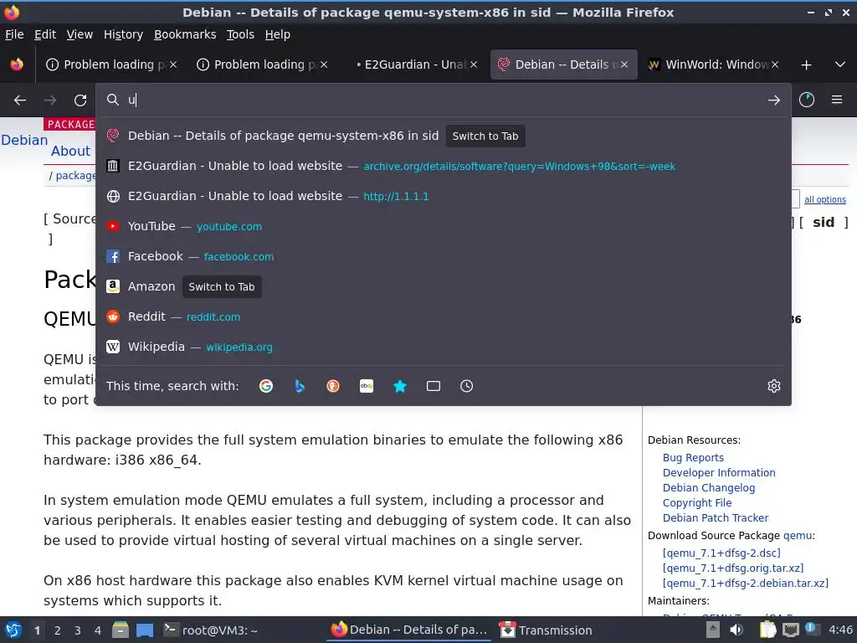Open the file manager taskbar icon
The image size is (857, 643).
(x=121, y=630)
